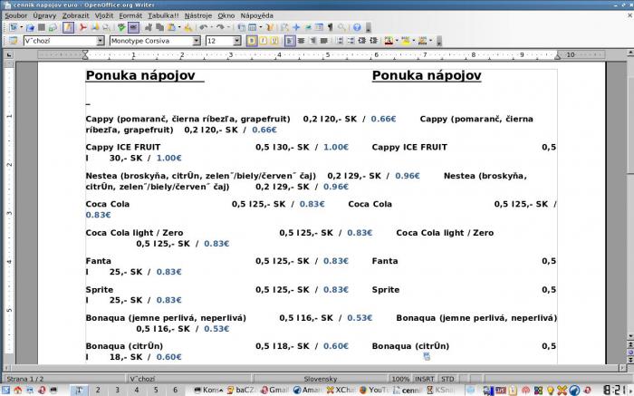The height and width of the screenshot is (396, 634).
Task: Toggle Edit File mode icon
Action: [68, 27]
